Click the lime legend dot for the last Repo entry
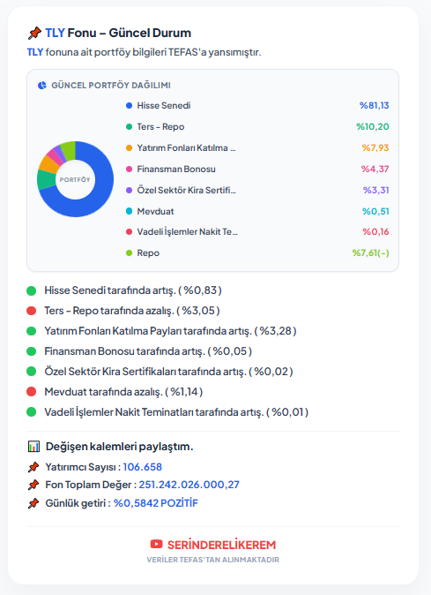 pos(130,252)
